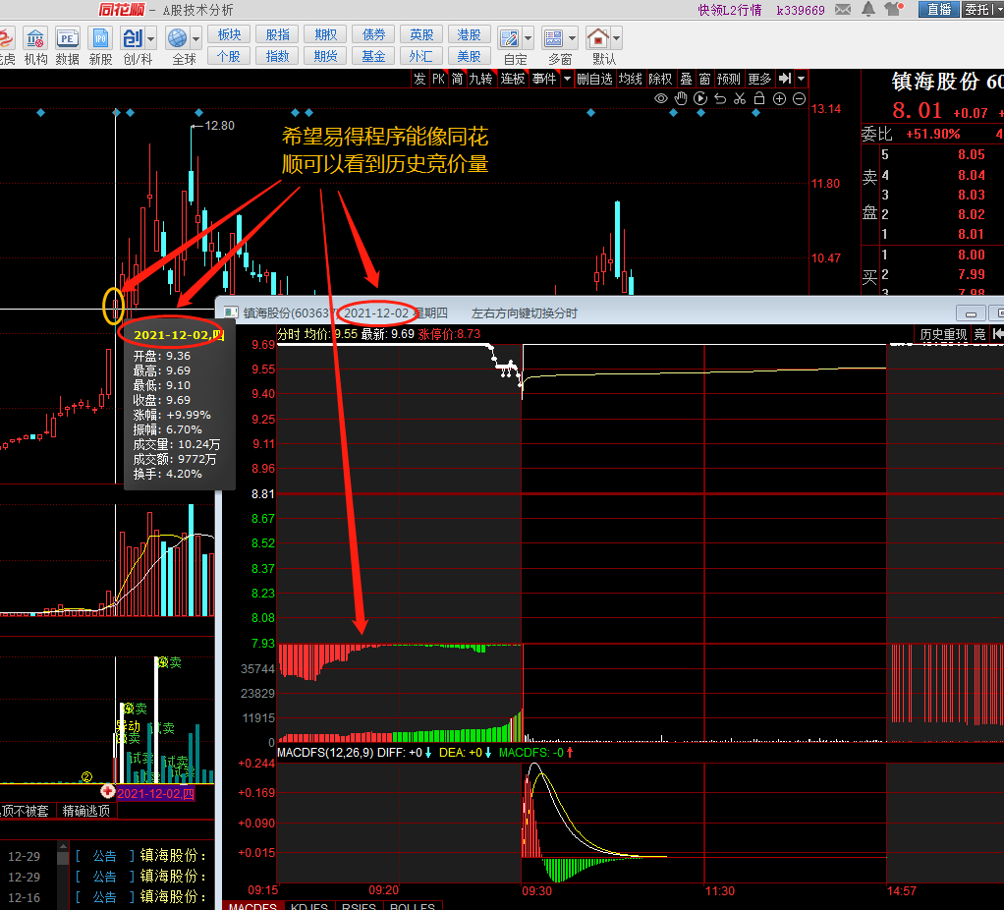The image size is (1004, 910).
Task: Toggle 叠 overlay mode
Action: 686,79
